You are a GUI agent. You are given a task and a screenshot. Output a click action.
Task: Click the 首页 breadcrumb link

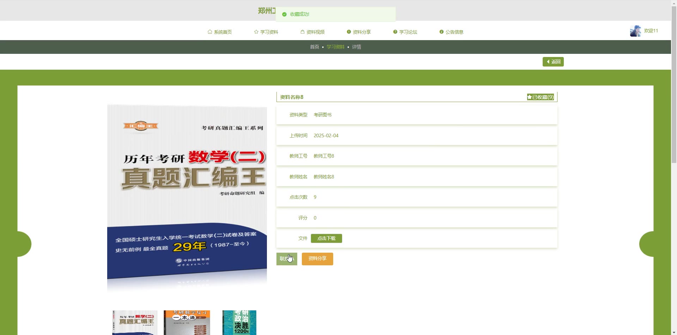(x=315, y=47)
